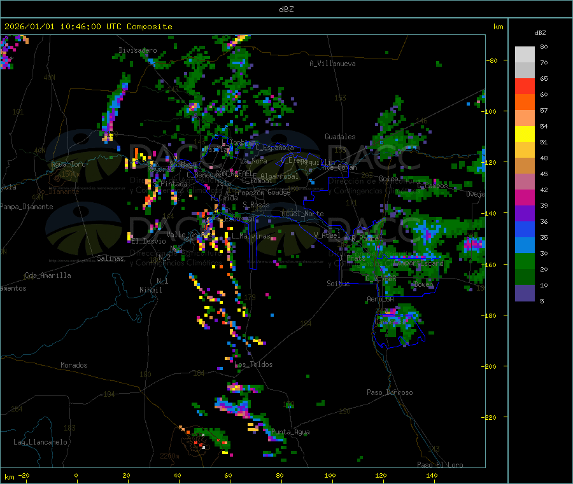Click the N_1 map label near Nihuil

[162, 281]
